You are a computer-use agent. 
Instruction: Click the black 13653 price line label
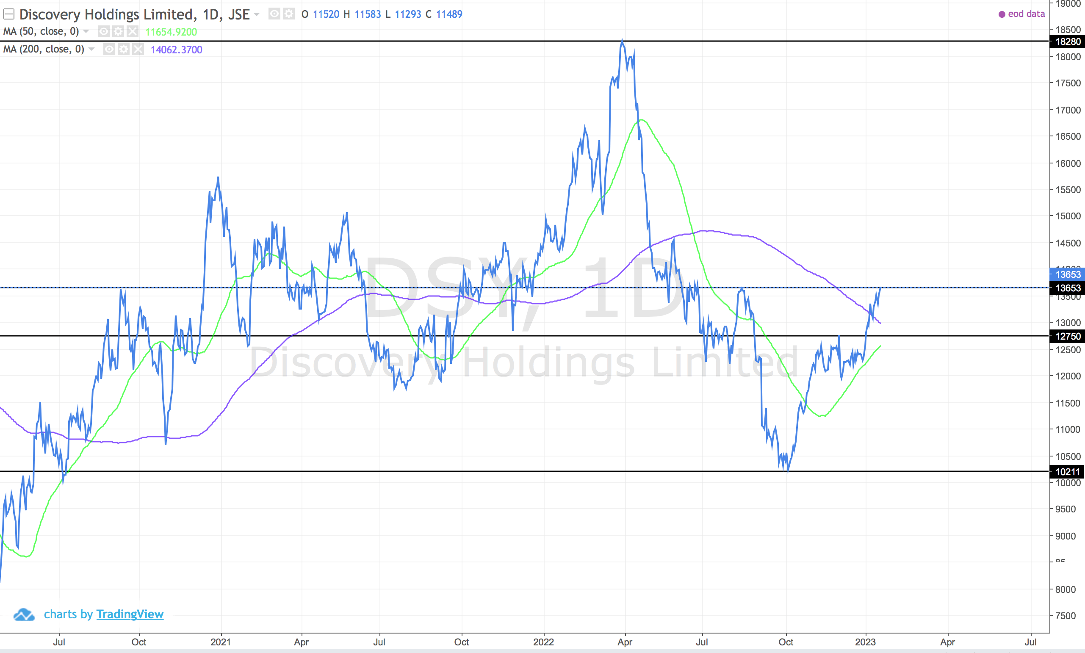[x=1067, y=288]
